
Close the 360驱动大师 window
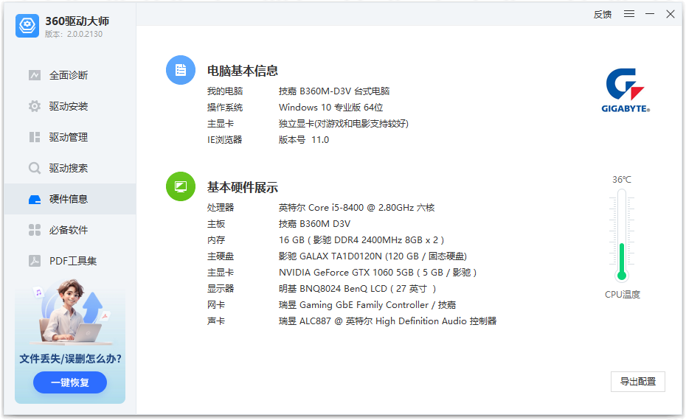(671, 14)
